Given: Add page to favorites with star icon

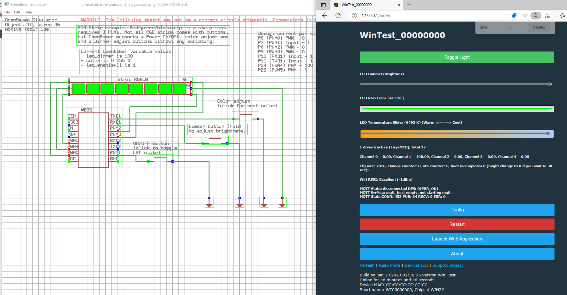Looking at the screenshot, I should pos(547,16).
